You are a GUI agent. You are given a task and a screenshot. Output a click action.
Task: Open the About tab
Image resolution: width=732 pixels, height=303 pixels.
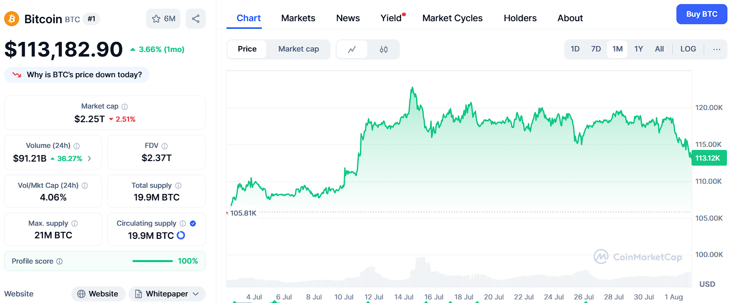point(570,18)
